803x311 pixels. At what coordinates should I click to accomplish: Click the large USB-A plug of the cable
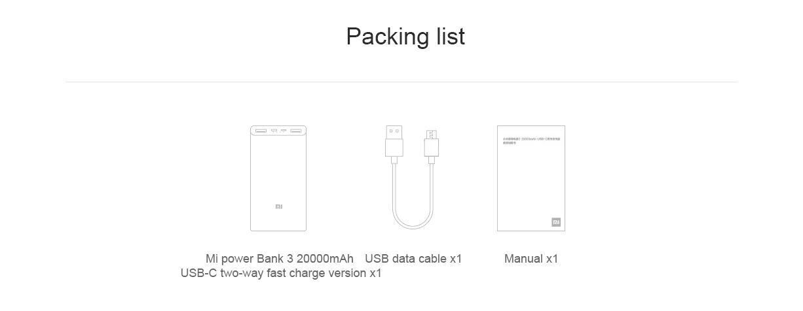click(x=394, y=141)
